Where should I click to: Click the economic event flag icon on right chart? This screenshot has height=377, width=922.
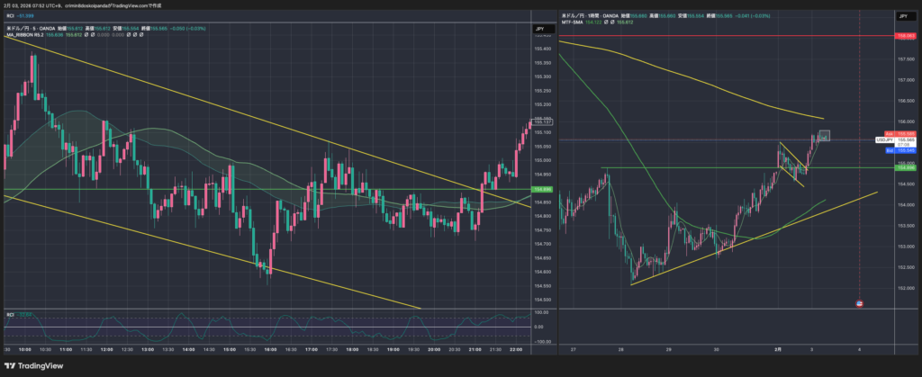859,303
